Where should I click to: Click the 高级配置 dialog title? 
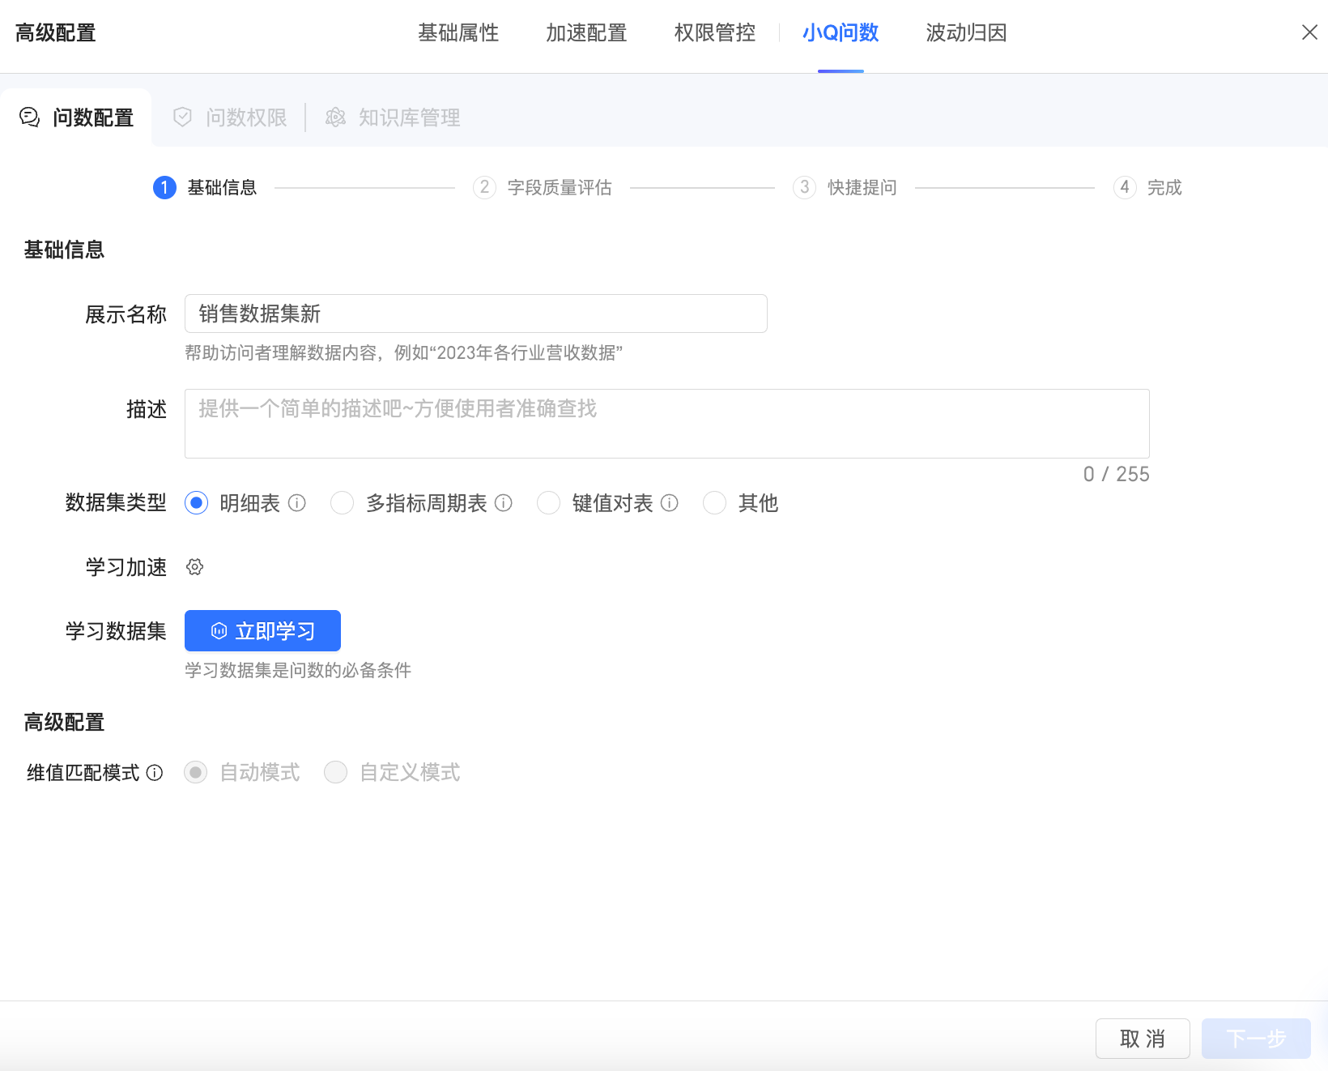[x=56, y=33]
